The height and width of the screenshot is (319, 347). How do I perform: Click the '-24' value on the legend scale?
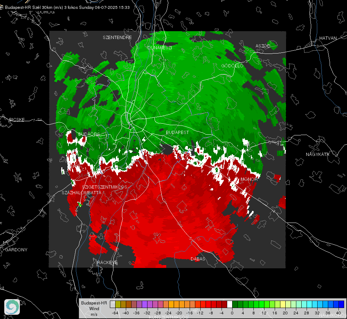[168, 313]
